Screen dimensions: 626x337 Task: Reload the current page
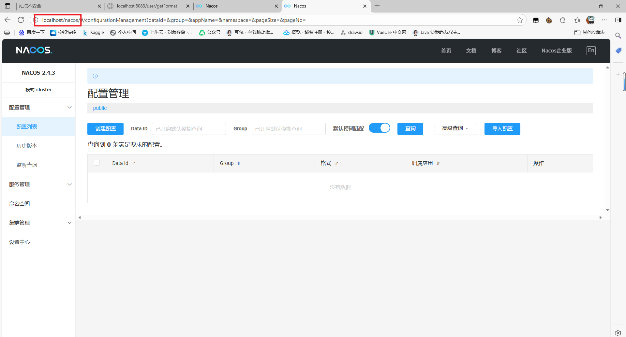pos(21,20)
